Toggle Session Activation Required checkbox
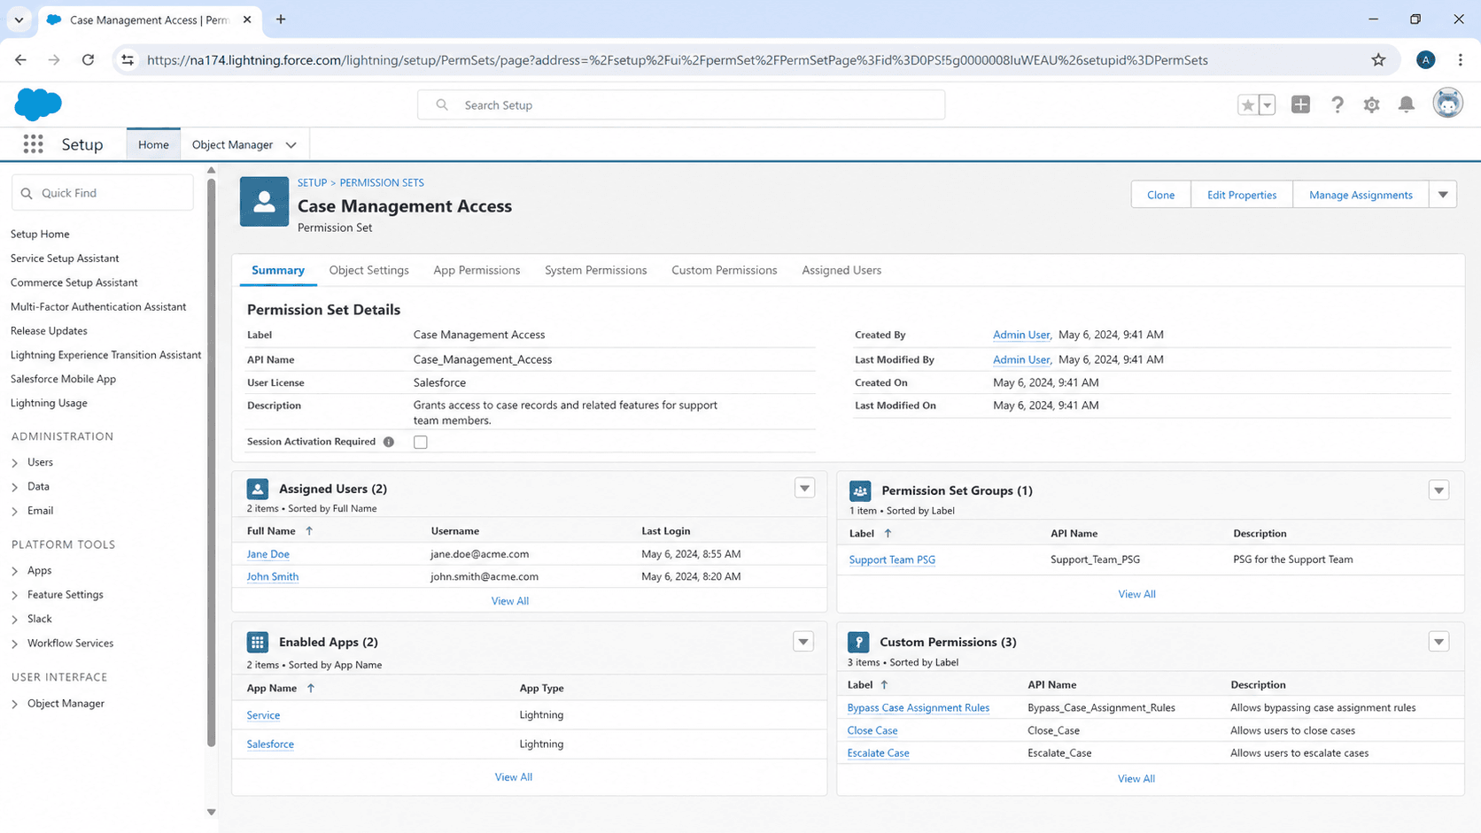Screen dimensions: 1481x833 point(421,442)
